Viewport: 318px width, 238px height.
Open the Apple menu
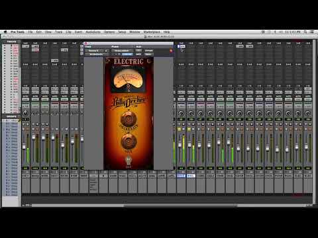coord(5,32)
